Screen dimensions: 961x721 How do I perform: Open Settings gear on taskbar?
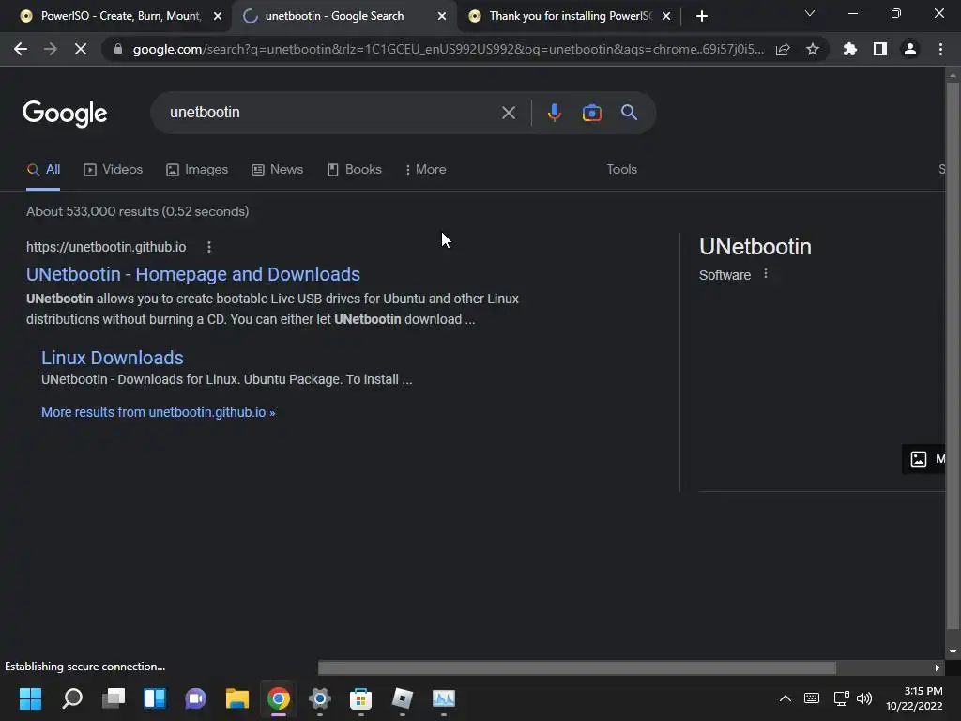(x=319, y=698)
